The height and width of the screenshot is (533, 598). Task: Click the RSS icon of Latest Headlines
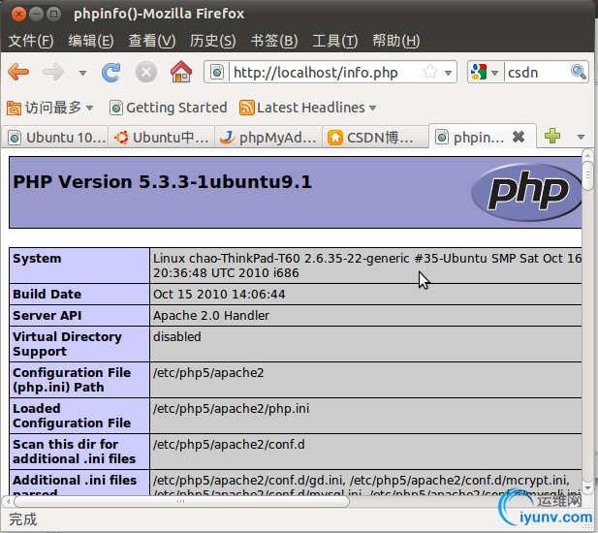pos(247,108)
